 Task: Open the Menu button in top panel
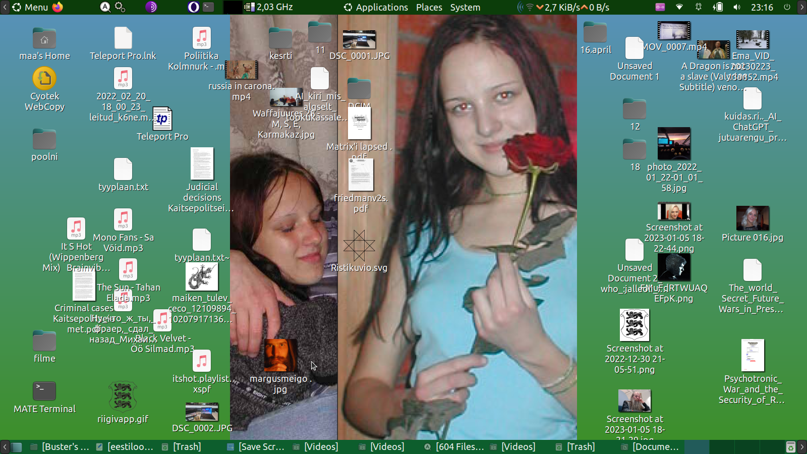30,7
